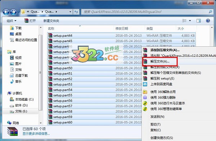Click the Forward navigation arrow
The width and height of the screenshot is (216, 141).
click(13, 12)
